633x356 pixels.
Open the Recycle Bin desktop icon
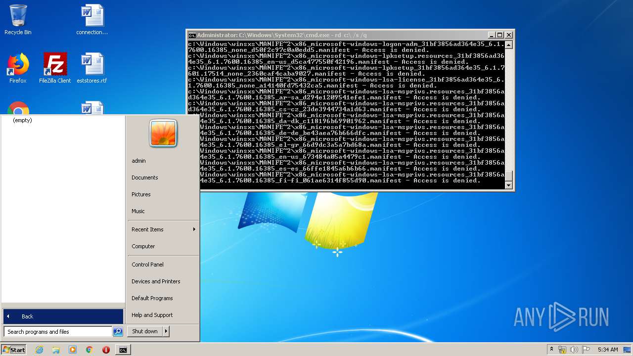point(18,20)
